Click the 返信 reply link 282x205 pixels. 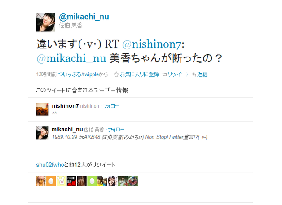(x=202, y=74)
